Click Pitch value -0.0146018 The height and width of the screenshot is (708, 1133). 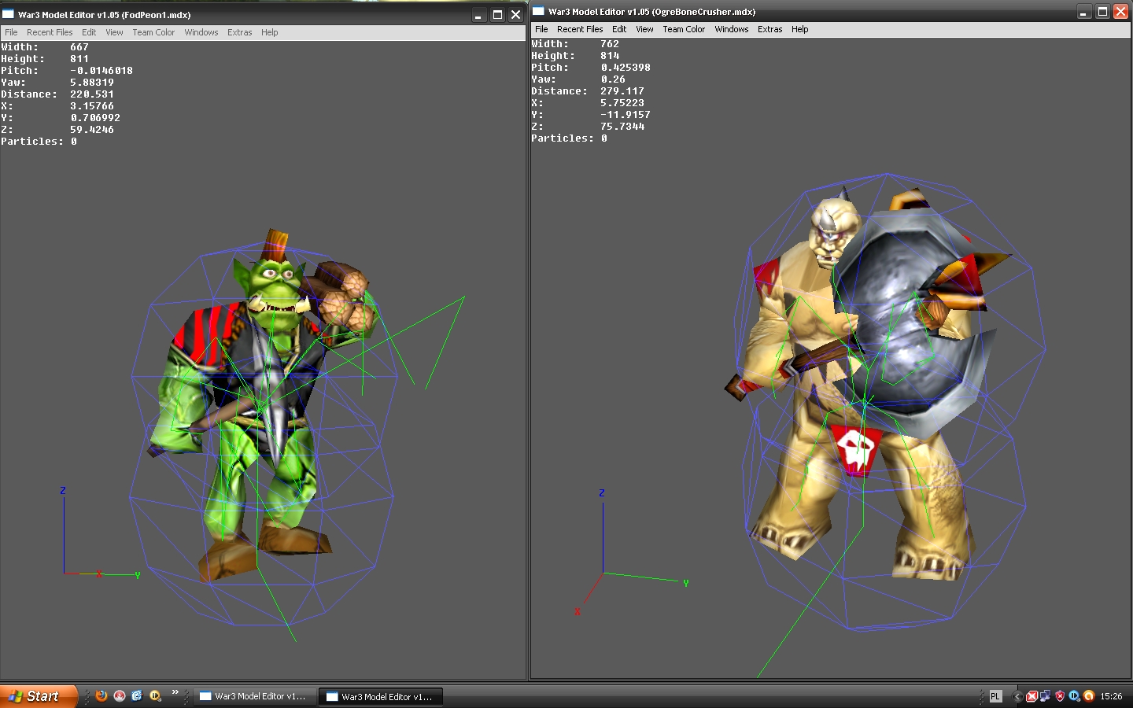coord(101,71)
